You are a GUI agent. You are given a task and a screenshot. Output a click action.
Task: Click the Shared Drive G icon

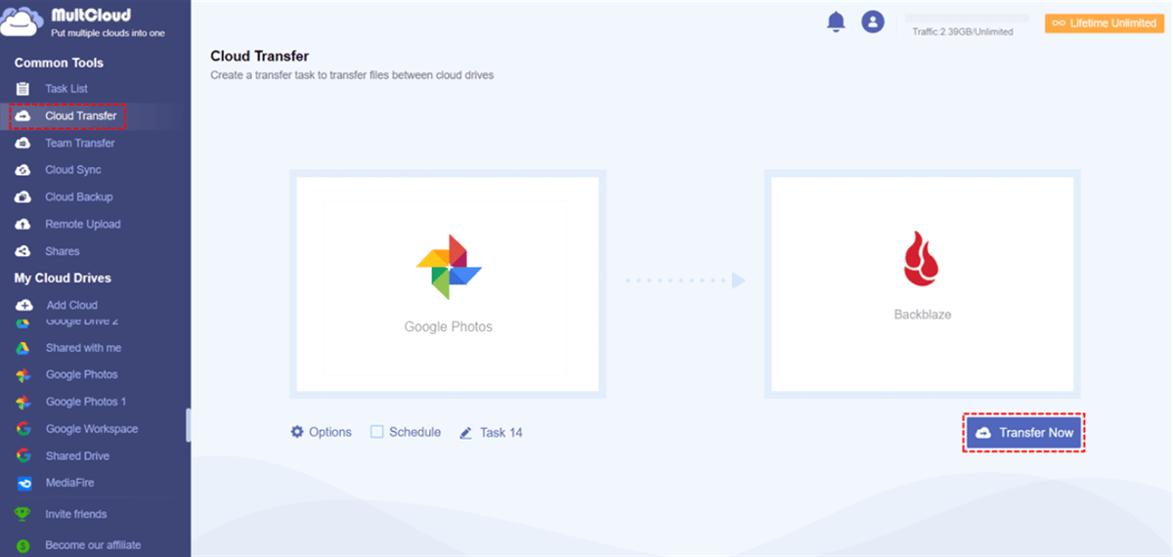pyautogui.click(x=24, y=456)
